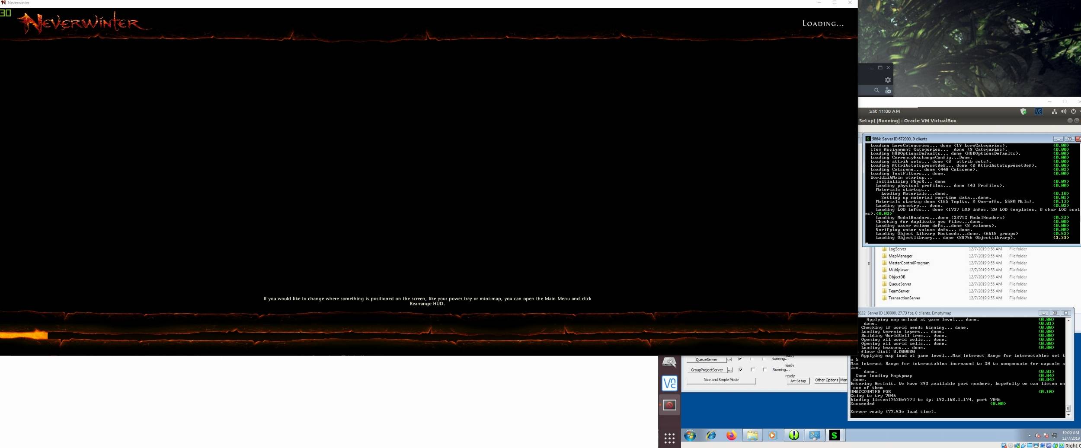Click the green exclamation taskbar icon

pyautogui.click(x=794, y=435)
